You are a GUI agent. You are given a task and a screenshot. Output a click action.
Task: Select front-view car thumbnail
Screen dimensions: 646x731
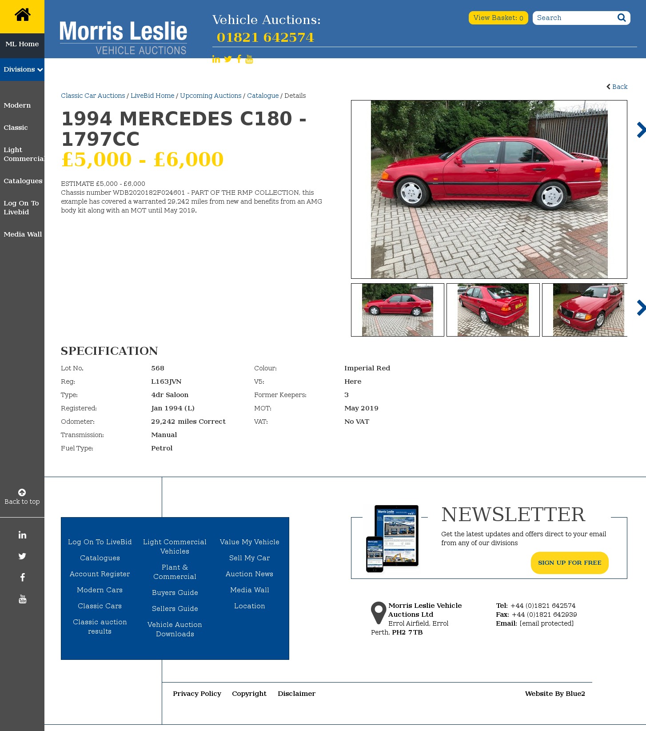[x=585, y=310]
